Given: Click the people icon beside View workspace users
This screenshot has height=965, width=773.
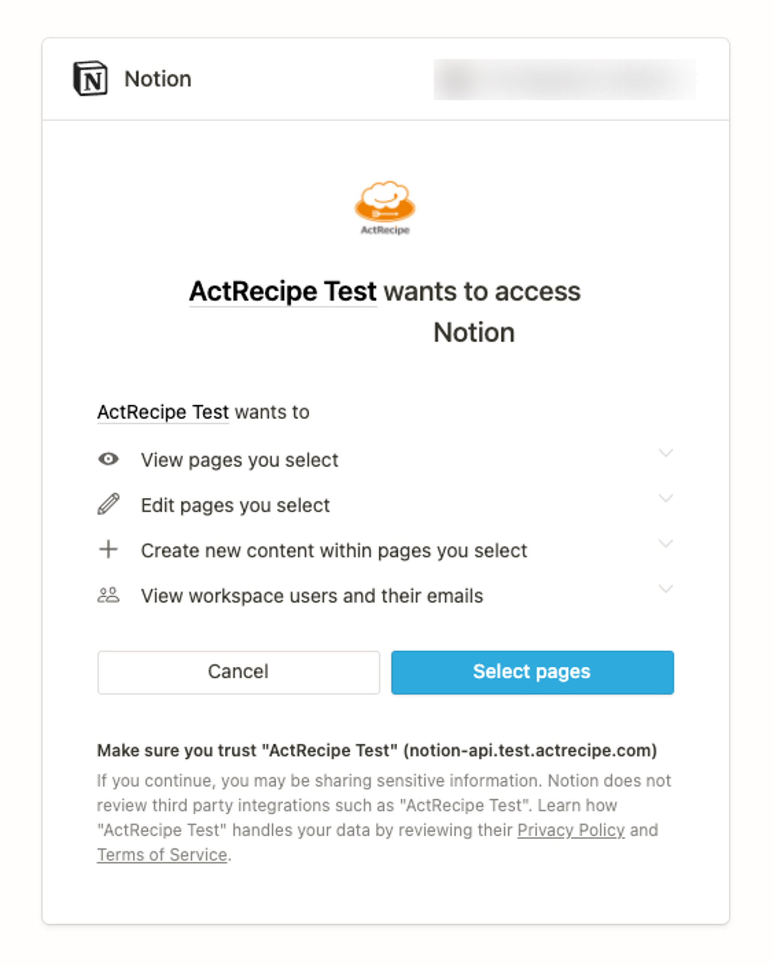Looking at the screenshot, I should tap(108, 595).
